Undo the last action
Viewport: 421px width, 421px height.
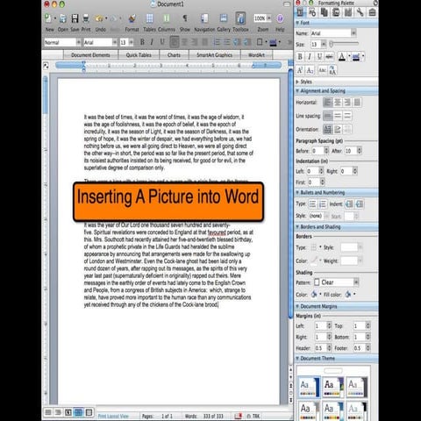(x=99, y=18)
